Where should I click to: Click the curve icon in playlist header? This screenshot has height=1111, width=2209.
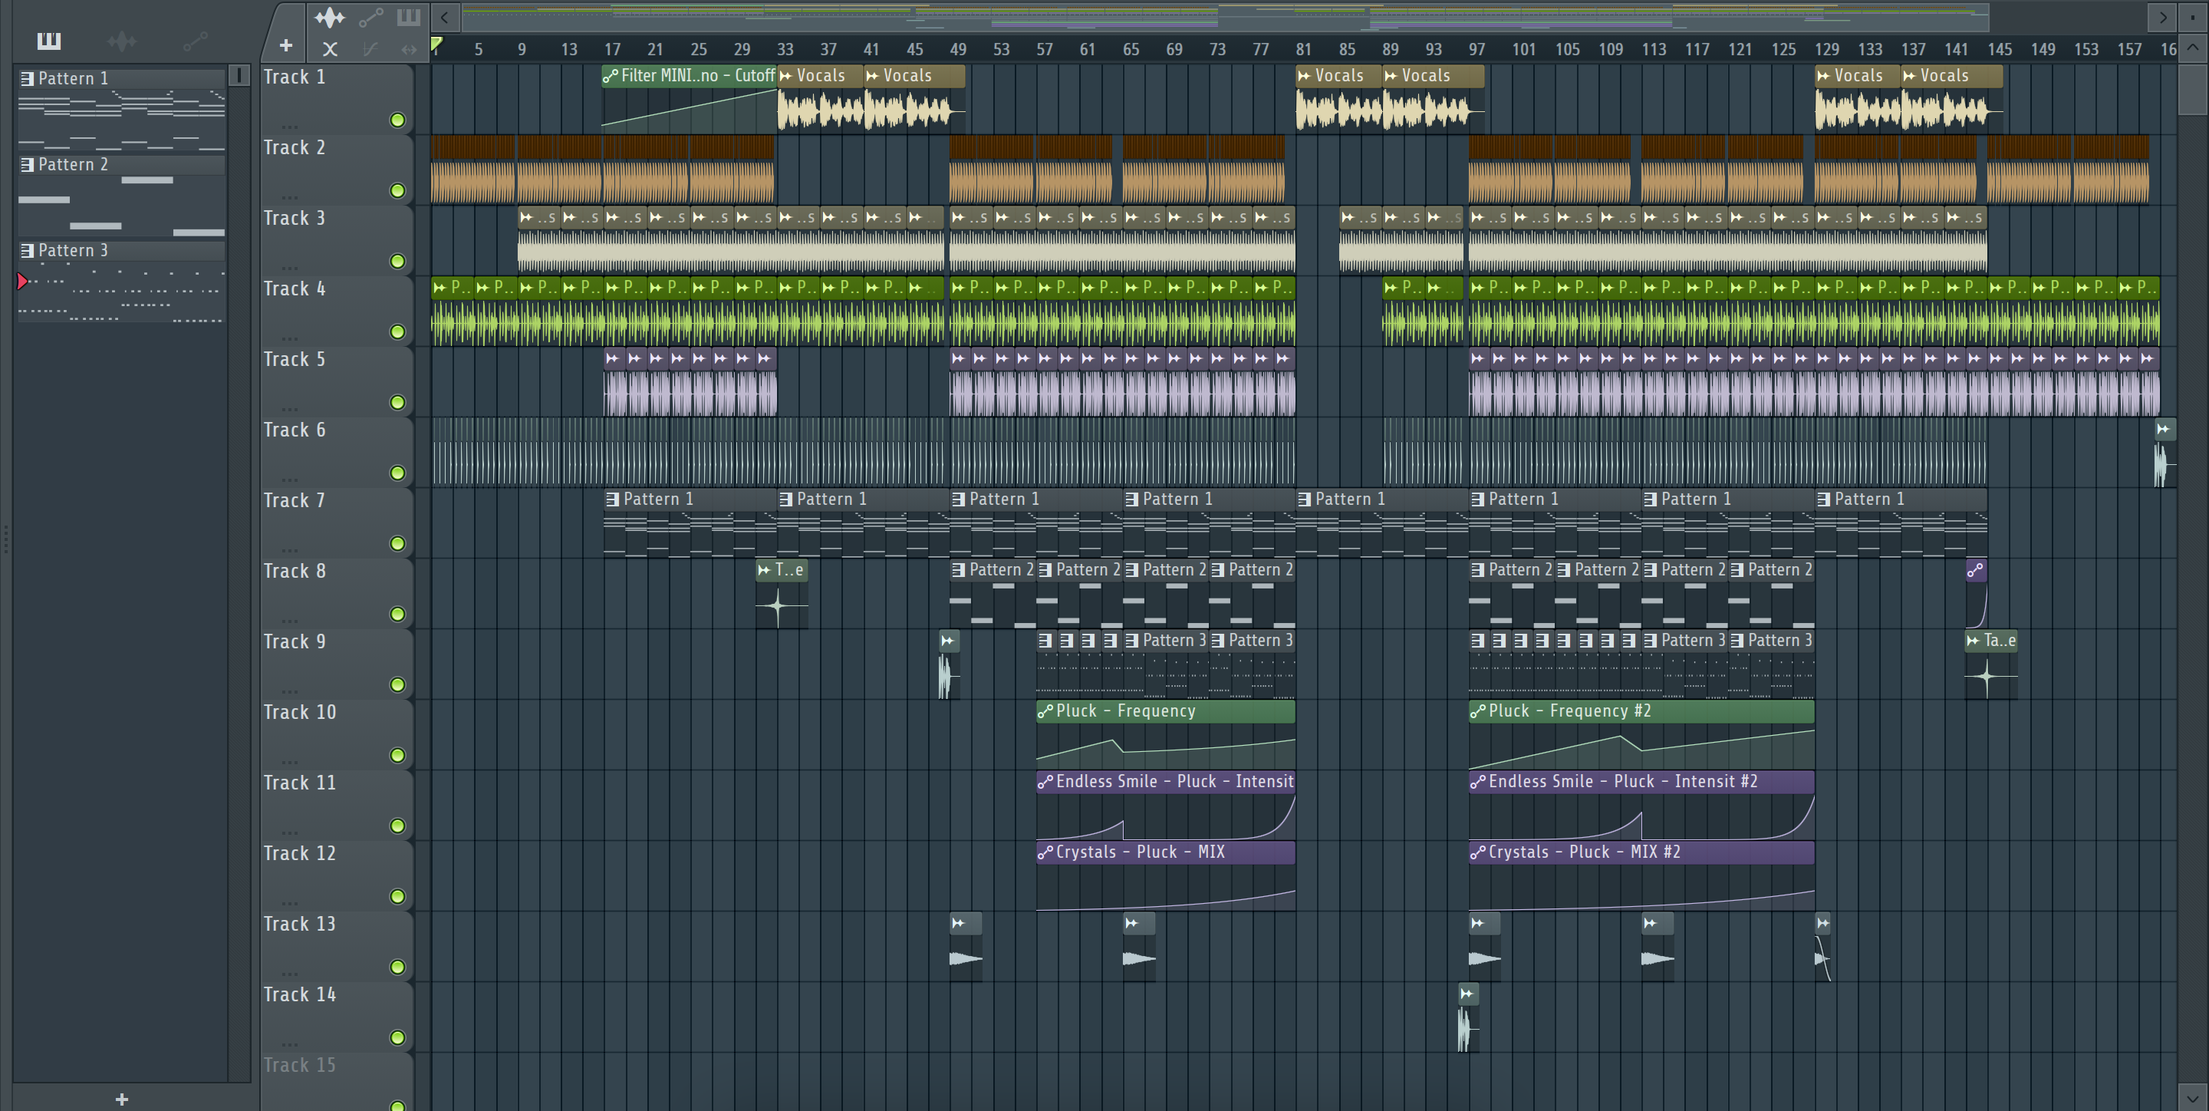(370, 49)
